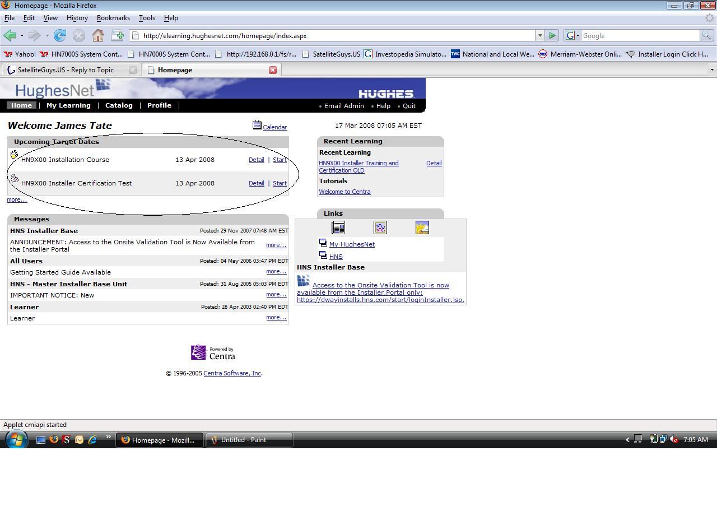Click the new tab toolbar icon
The image size is (717, 511).
(x=117, y=35)
